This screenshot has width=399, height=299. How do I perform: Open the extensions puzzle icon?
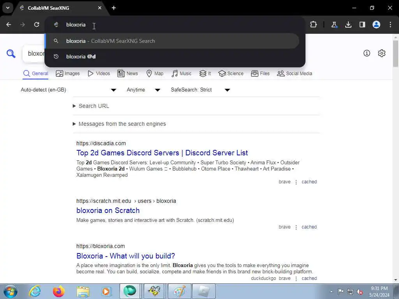pyautogui.click(x=314, y=25)
